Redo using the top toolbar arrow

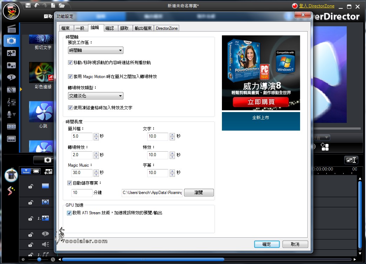[x=45, y=5]
